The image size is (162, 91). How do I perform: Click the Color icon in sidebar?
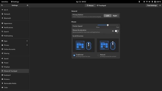[2, 87]
